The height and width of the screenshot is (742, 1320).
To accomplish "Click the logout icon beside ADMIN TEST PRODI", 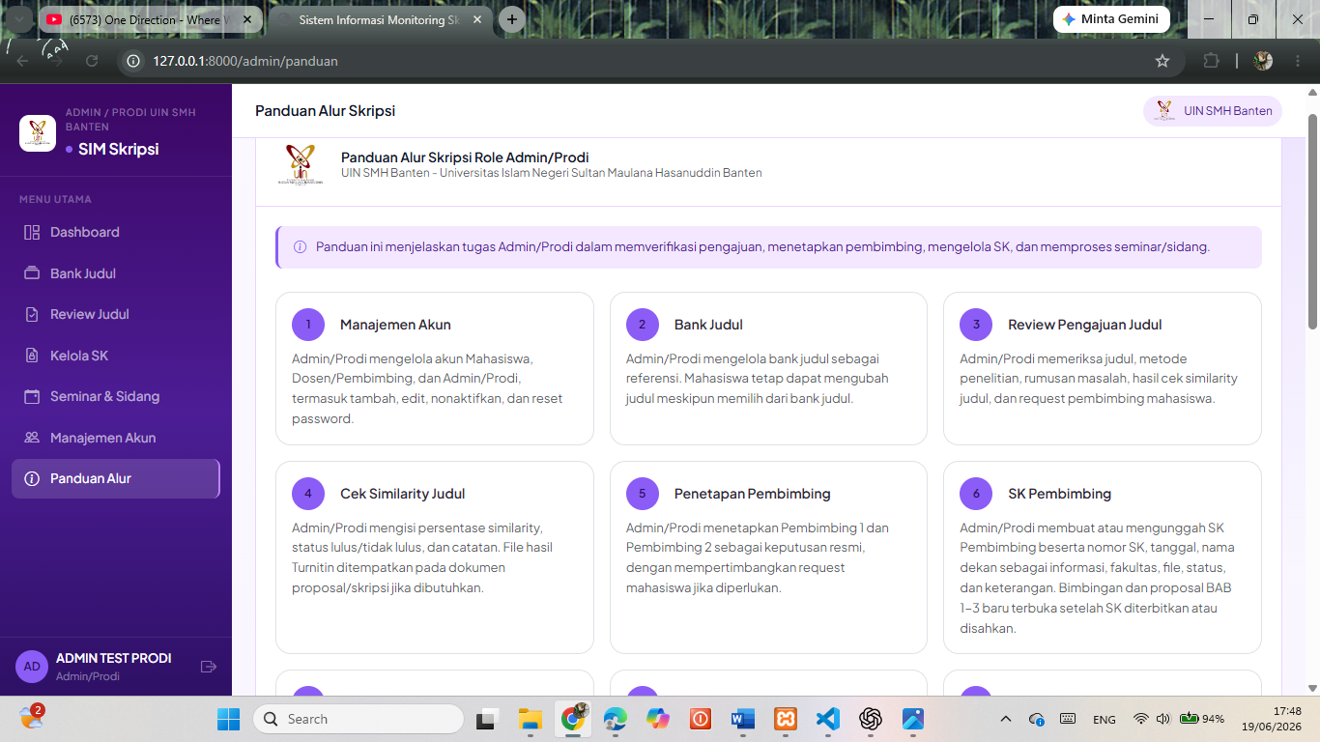I will [208, 667].
